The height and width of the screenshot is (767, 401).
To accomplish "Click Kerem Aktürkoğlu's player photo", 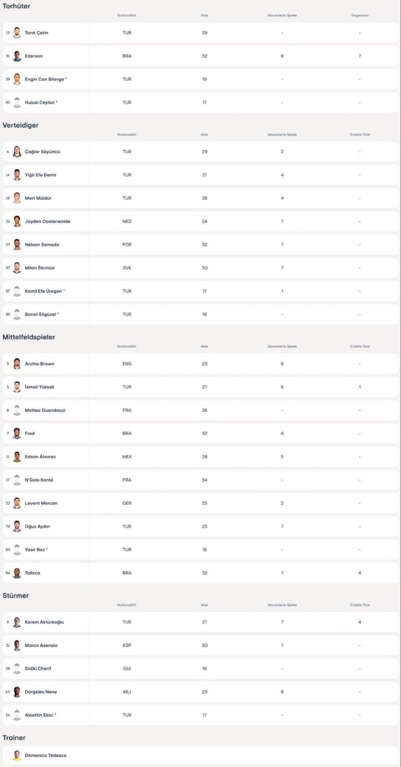I will pyautogui.click(x=17, y=622).
